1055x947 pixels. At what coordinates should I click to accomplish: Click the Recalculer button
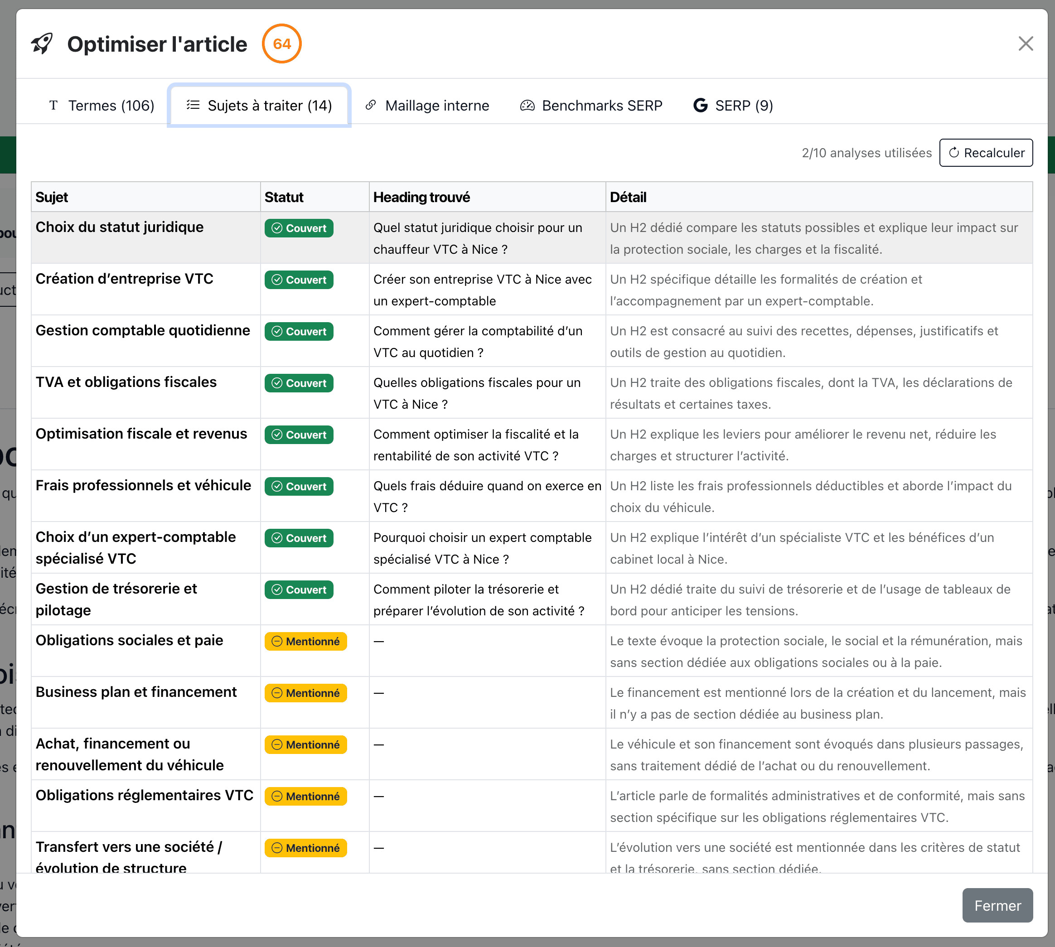click(985, 153)
